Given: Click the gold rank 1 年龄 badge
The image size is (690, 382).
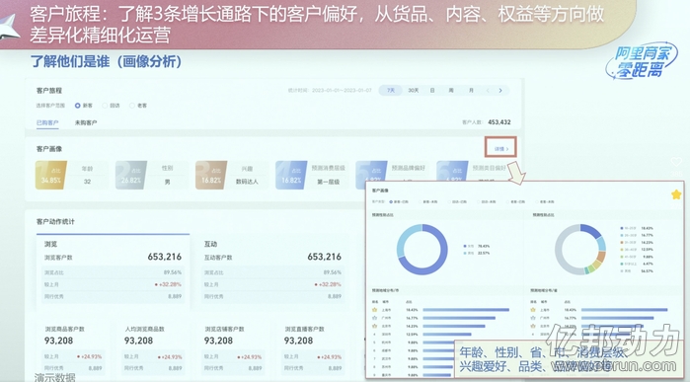Looking at the screenshot, I should click(51, 175).
